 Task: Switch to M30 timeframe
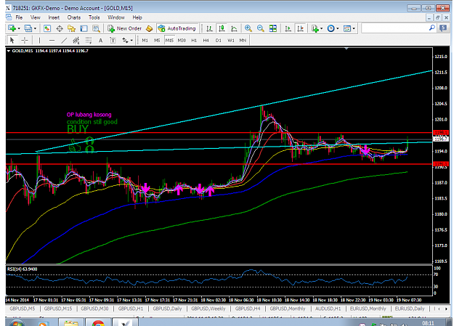[x=182, y=40]
